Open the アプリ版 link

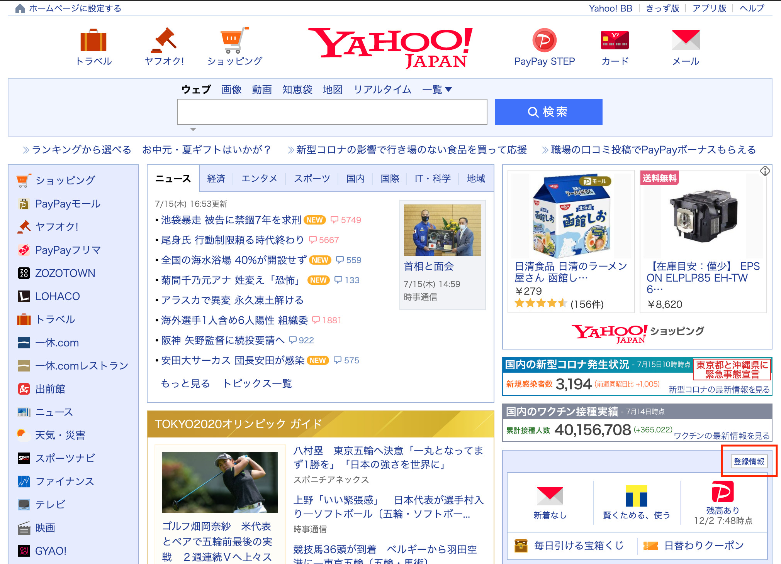click(709, 8)
